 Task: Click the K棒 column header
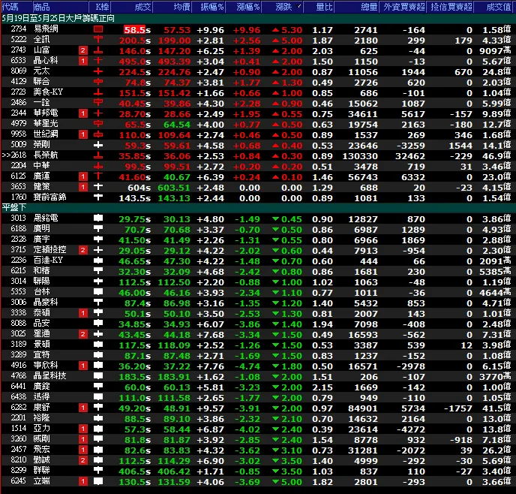100,7
